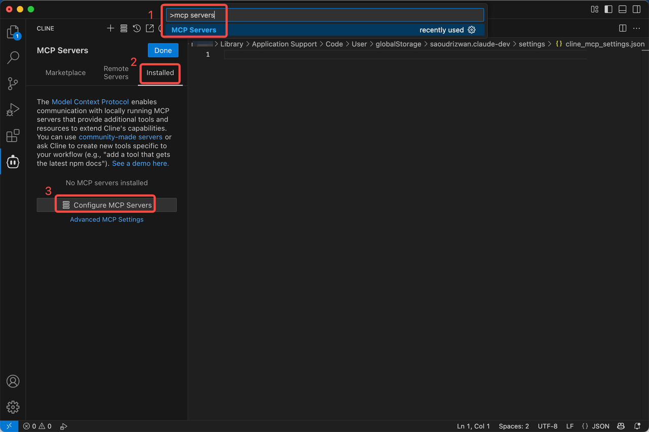Click globalStorage breadcrumb segment

click(x=399, y=44)
